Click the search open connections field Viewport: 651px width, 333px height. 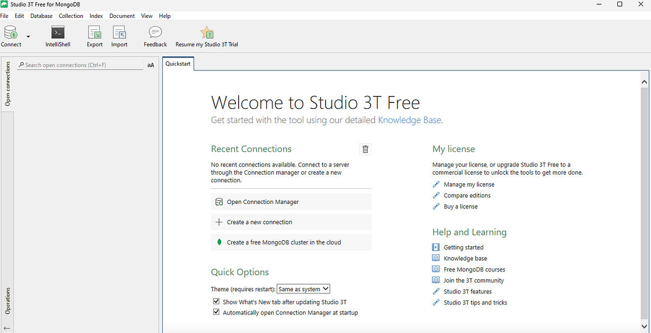[x=79, y=65]
